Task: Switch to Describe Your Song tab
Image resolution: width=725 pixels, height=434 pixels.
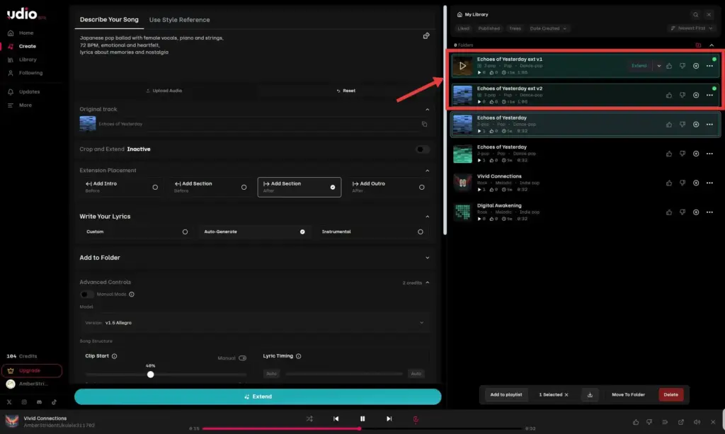Action: click(x=109, y=20)
